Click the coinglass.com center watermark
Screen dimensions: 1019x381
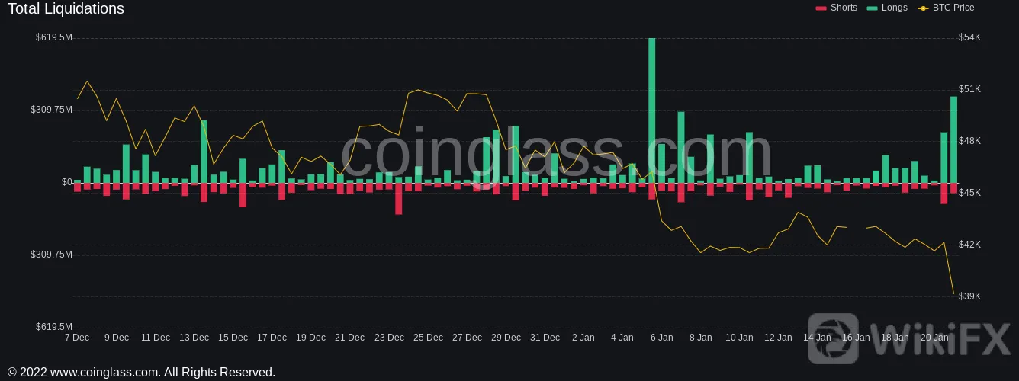(556, 155)
